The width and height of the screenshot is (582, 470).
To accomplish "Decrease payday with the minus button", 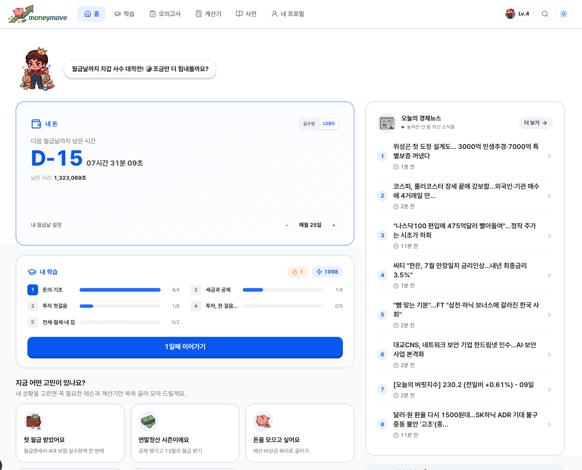I will [x=286, y=225].
